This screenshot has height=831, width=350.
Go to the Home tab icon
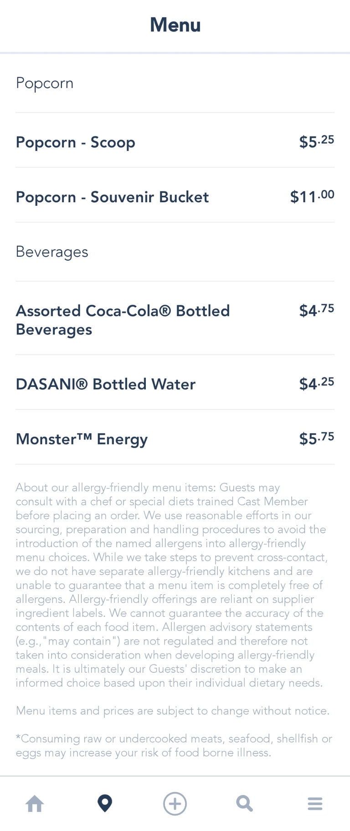35,804
